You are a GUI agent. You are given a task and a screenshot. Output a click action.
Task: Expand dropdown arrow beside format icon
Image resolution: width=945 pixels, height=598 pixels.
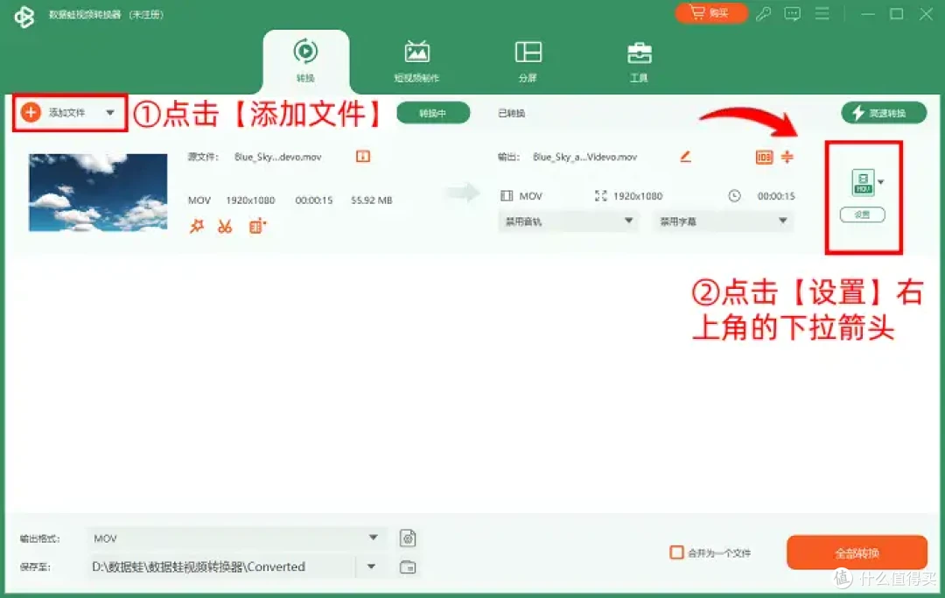click(x=881, y=182)
